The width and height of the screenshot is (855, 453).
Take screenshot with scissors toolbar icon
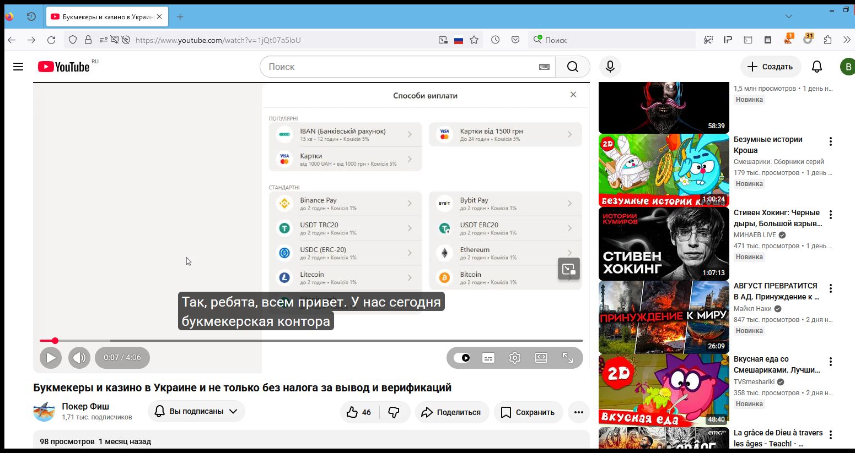click(x=708, y=40)
